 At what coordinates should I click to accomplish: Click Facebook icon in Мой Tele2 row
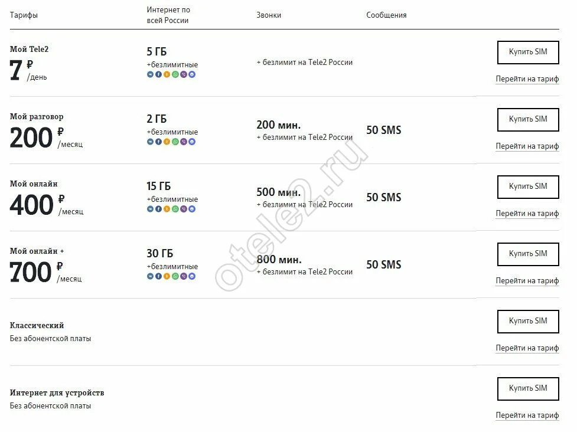(x=159, y=74)
